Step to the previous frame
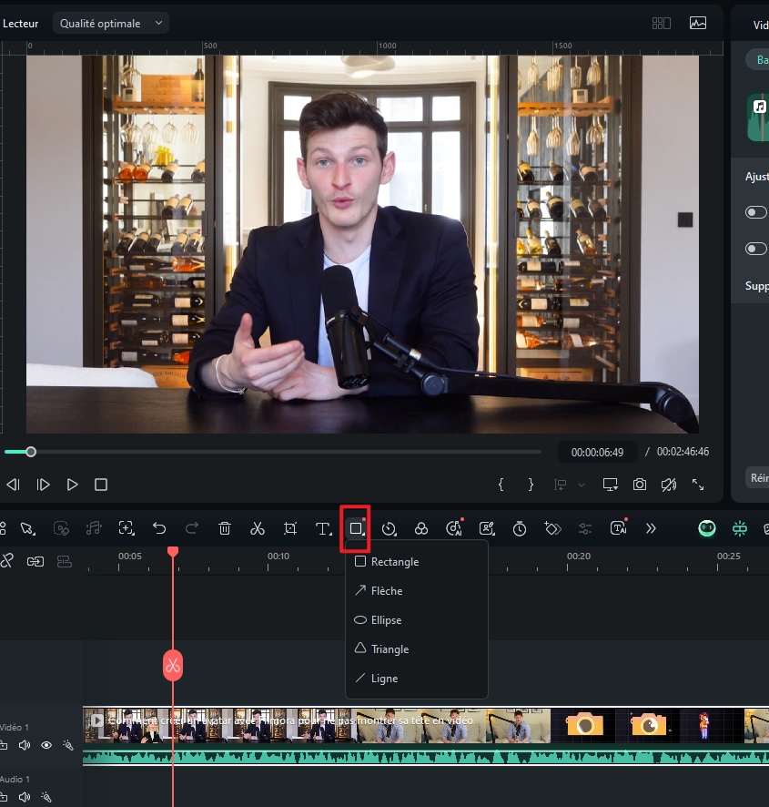The height and width of the screenshot is (807, 769). click(14, 485)
